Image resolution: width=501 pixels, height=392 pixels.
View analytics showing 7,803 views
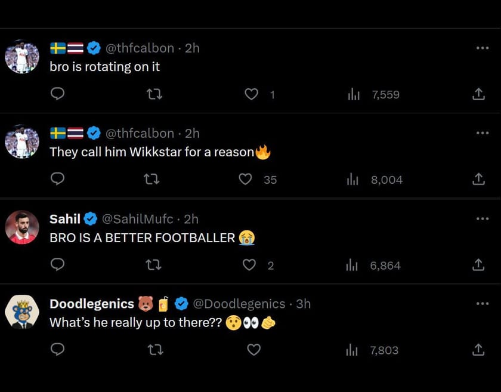[x=373, y=350]
